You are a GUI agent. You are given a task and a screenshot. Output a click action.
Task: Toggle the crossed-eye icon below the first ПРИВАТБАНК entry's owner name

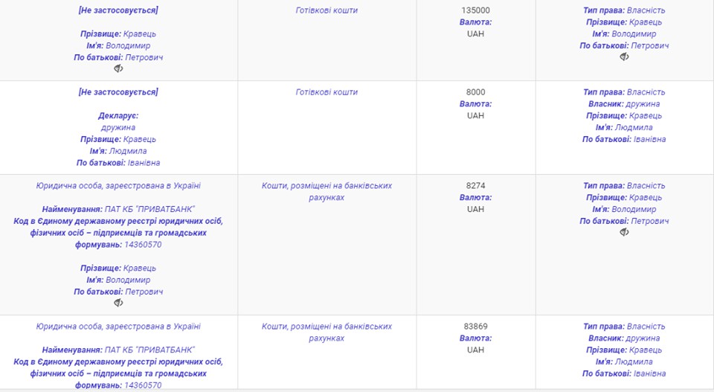point(118,303)
